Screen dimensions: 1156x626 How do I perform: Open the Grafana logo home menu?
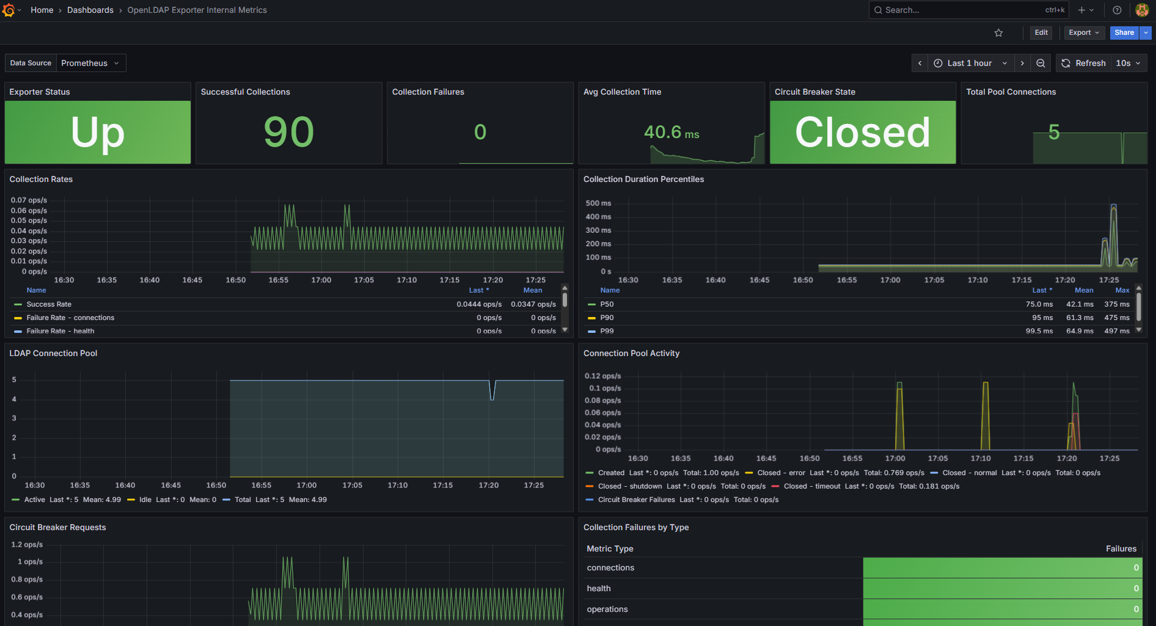pos(9,10)
